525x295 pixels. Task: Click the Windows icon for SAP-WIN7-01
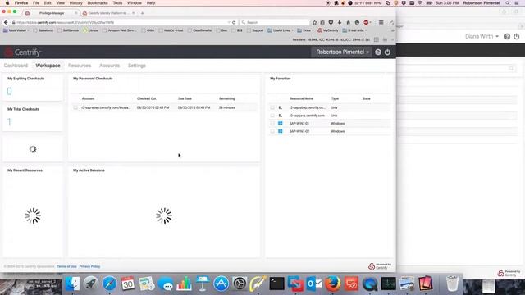(281, 124)
